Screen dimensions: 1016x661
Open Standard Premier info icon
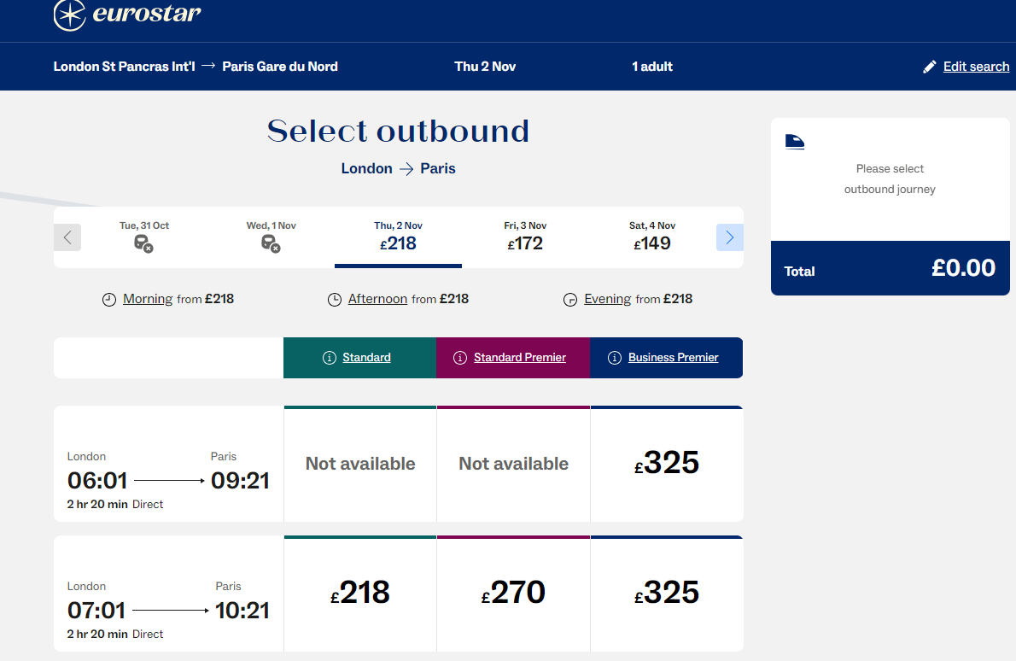pyautogui.click(x=460, y=358)
